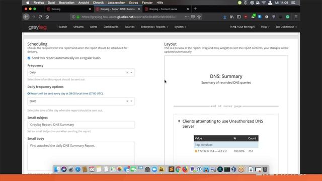Toggle send report automatically checkbox

pos(29,58)
